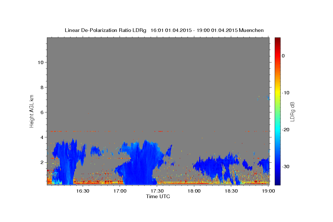The image size is (333, 222).
Task: Click the colorbar value -10
Action: point(286,93)
